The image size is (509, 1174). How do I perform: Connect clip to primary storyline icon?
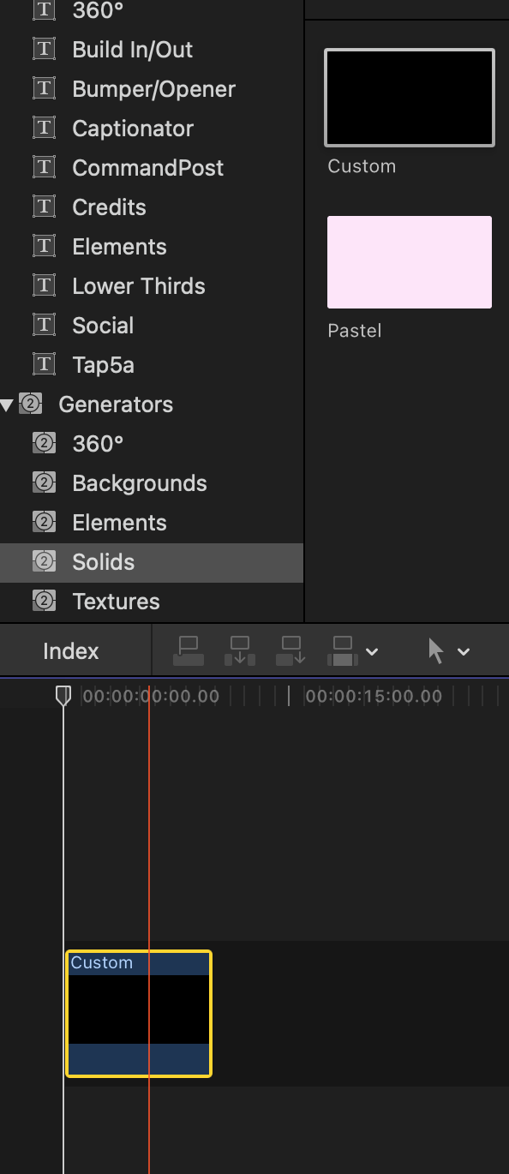[189, 651]
